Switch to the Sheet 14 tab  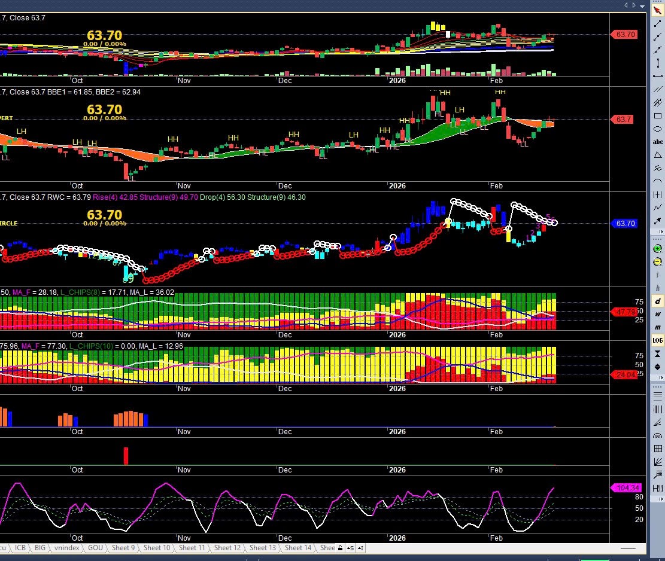tap(297, 547)
